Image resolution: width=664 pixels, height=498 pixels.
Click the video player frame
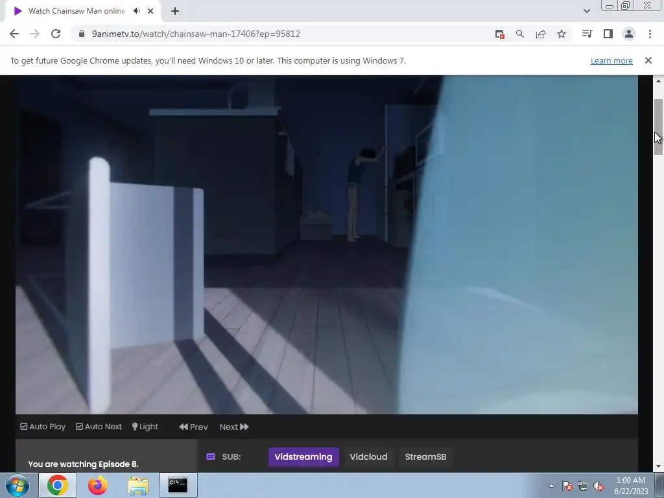tap(327, 244)
